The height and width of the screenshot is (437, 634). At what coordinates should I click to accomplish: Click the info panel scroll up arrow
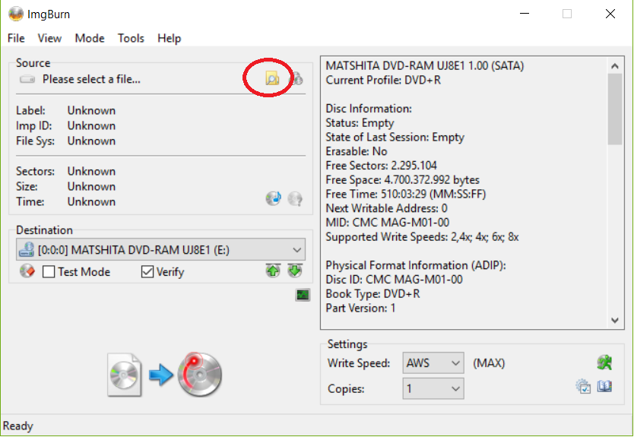pos(614,66)
